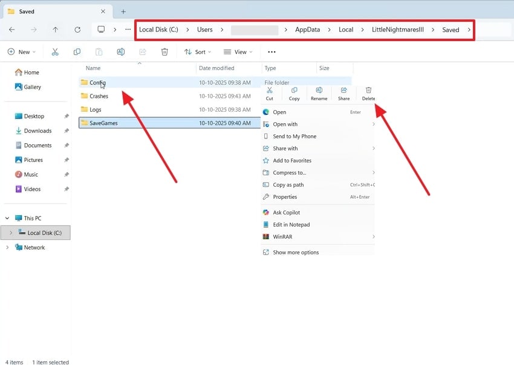Viewport: 514px width, 365px height.
Task: Add a new tab with plus button
Action: [x=123, y=11]
